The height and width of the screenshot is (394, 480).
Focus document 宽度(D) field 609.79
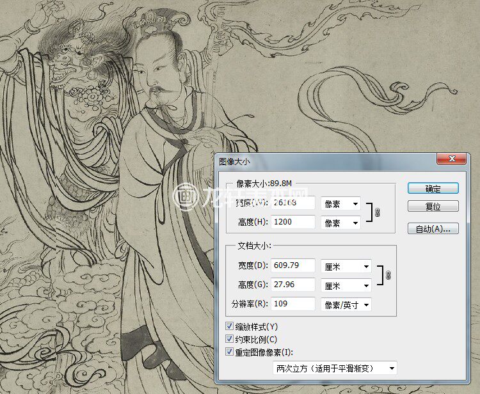[x=293, y=265]
